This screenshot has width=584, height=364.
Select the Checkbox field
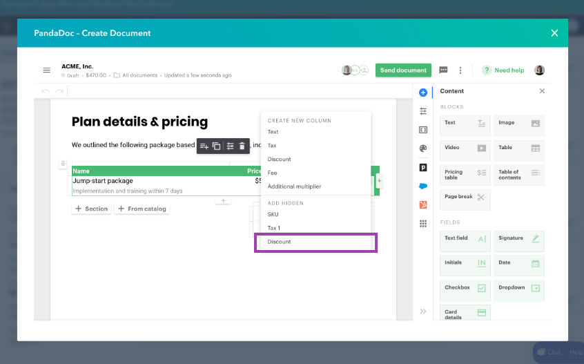[465, 291]
